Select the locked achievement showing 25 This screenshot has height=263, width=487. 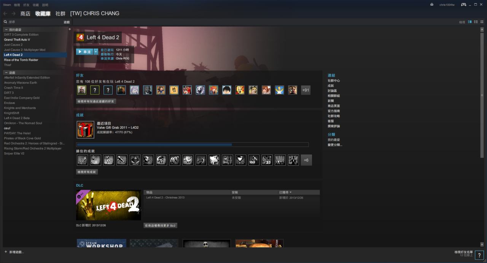(x=267, y=160)
